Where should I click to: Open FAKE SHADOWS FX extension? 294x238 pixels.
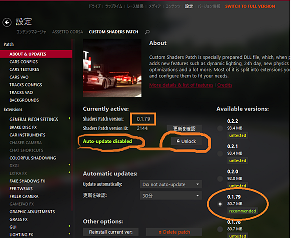click(x=27, y=181)
